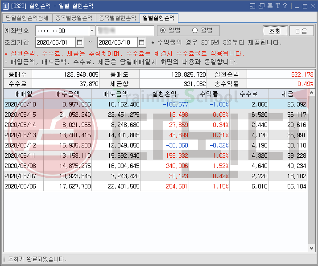Screen dimensions: 318x266
Task: Click the 매수금액 column header
Action: (67, 94)
